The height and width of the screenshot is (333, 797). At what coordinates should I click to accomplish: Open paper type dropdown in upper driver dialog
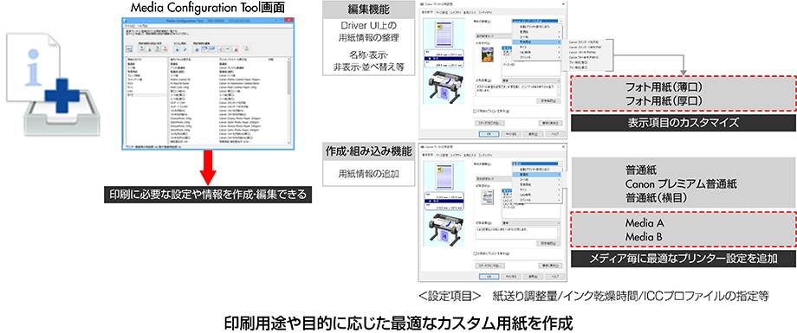click(x=537, y=21)
